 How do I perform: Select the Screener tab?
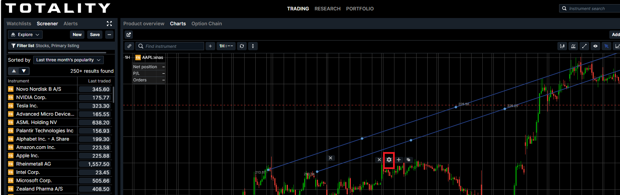tap(47, 24)
